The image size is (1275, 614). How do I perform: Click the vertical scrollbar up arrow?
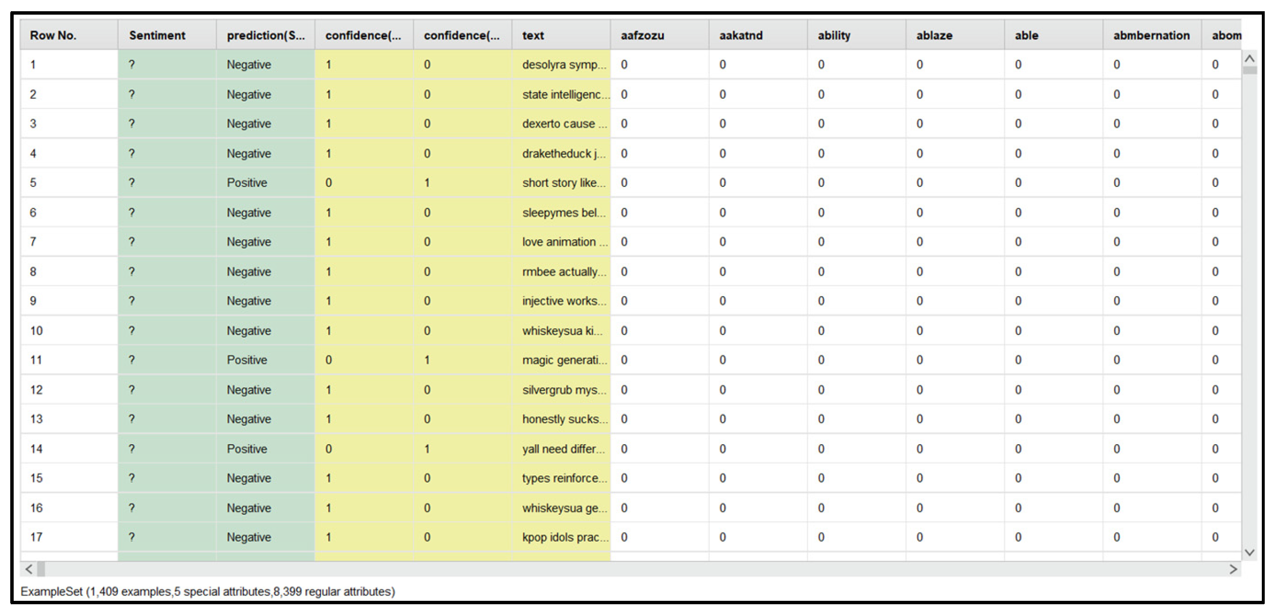[1249, 59]
